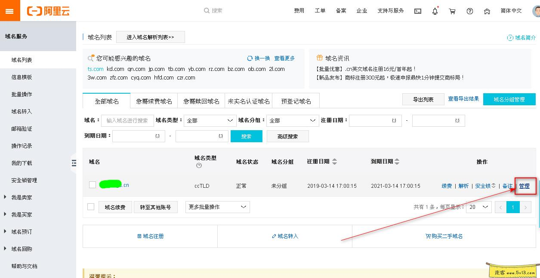Switch language via 简体中文 selector

510,11
